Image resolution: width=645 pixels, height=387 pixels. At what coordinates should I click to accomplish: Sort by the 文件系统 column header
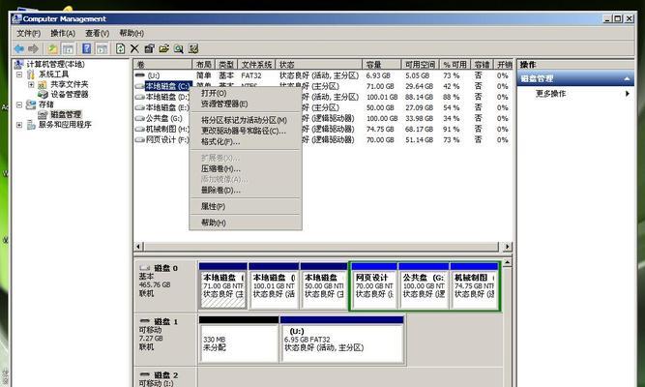click(x=256, y=65)
